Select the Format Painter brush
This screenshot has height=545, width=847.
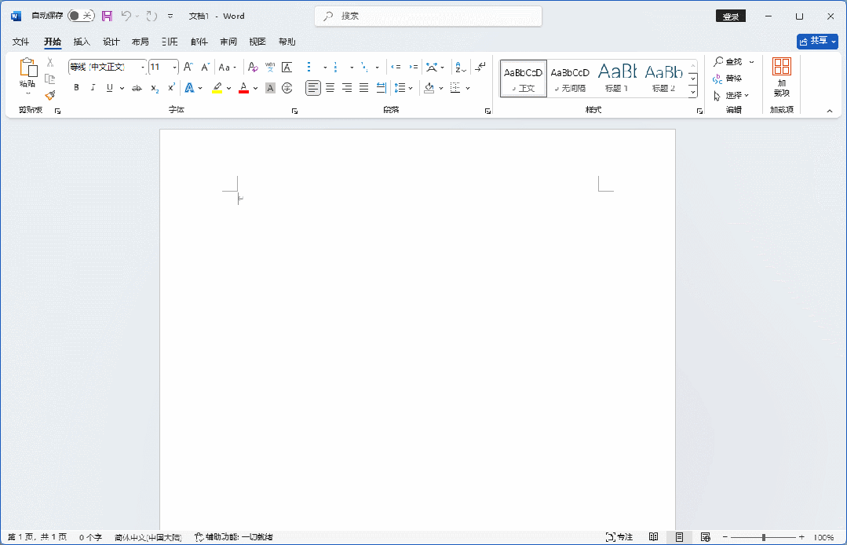[50, 95]
